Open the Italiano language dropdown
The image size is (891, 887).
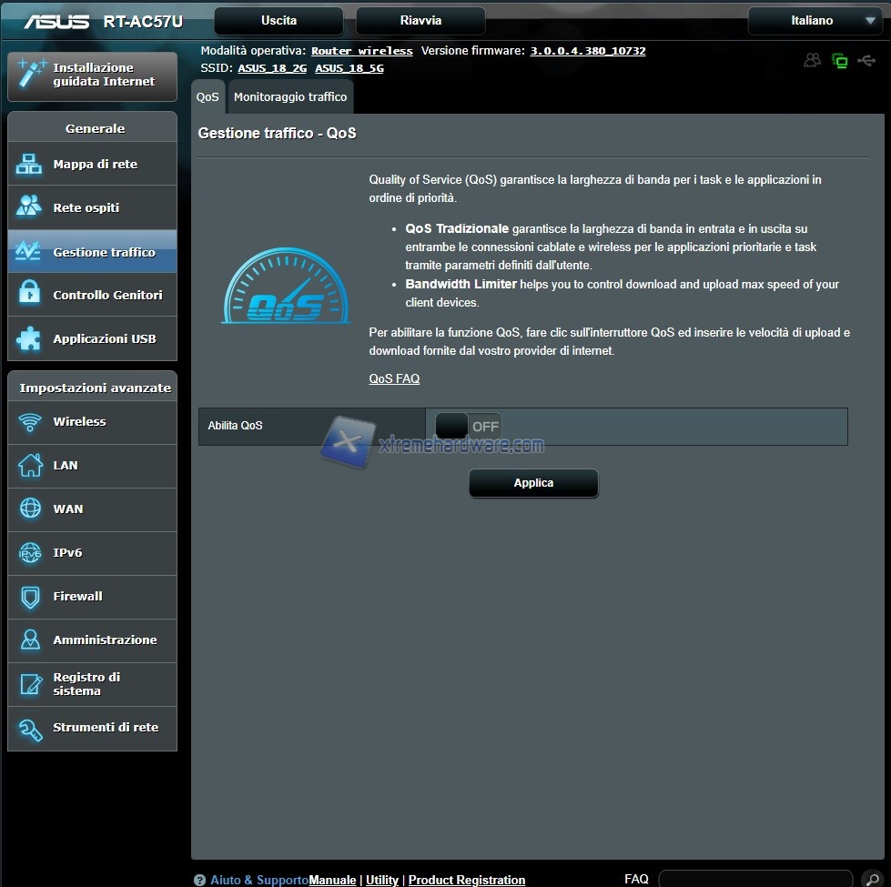click(815, 21)
